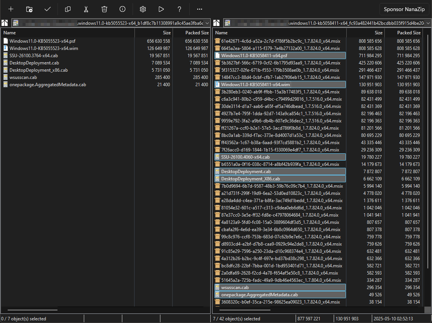Open the More (three dots) menu
This screenshot has height=323, width=432.
click(200, 9)
